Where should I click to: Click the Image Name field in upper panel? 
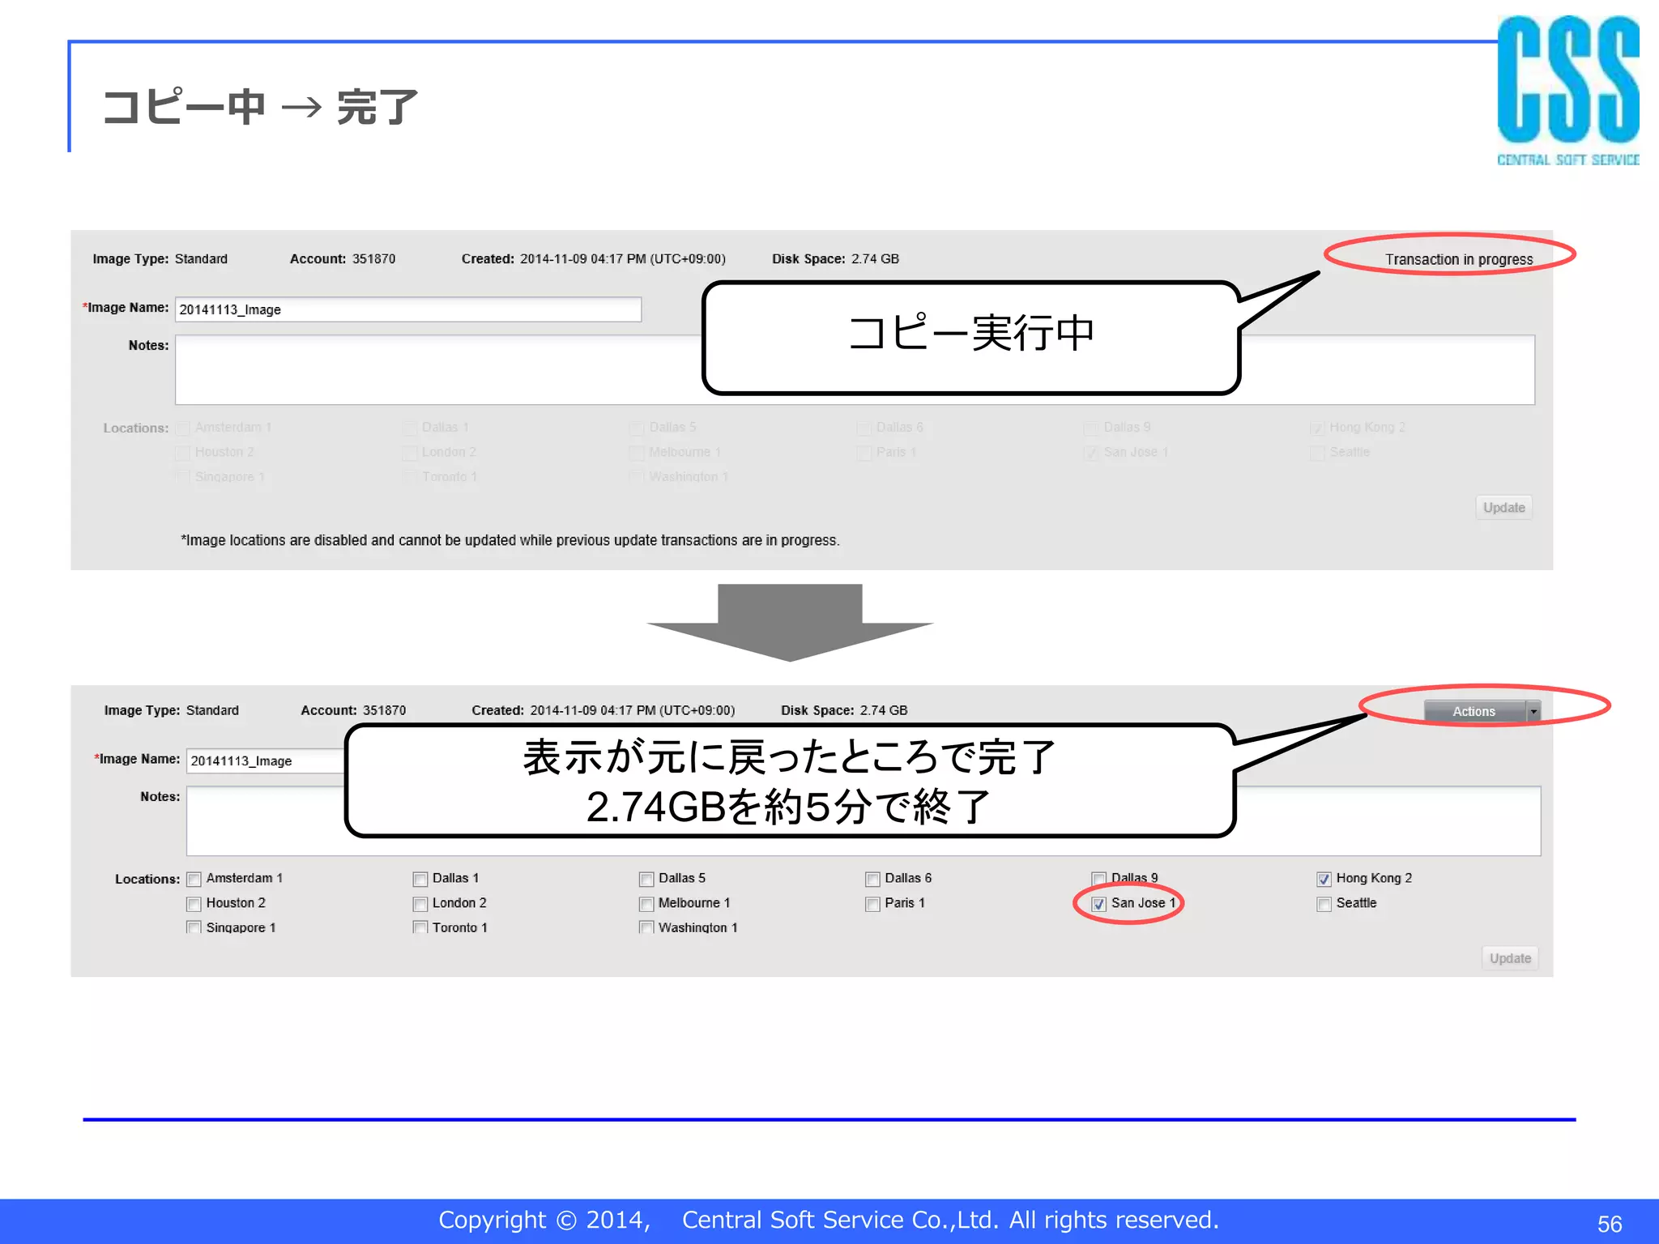(408, 309)
